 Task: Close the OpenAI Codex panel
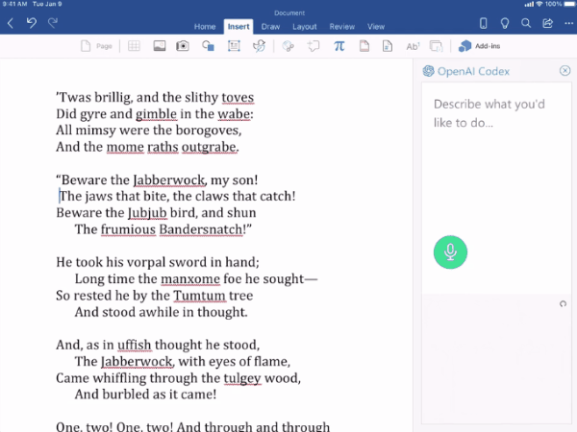[564, 70]
